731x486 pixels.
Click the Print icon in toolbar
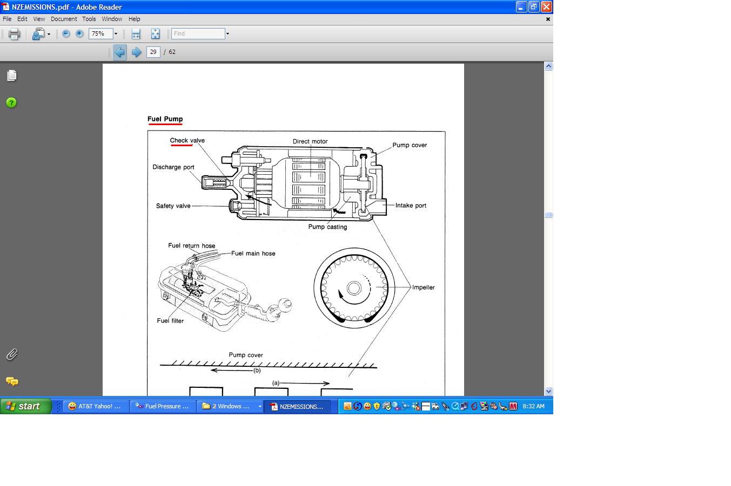pos(15,34)
